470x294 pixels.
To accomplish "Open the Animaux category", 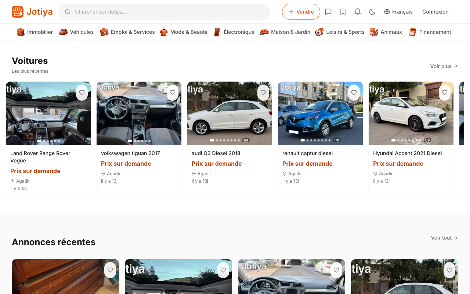I will 386,32.
